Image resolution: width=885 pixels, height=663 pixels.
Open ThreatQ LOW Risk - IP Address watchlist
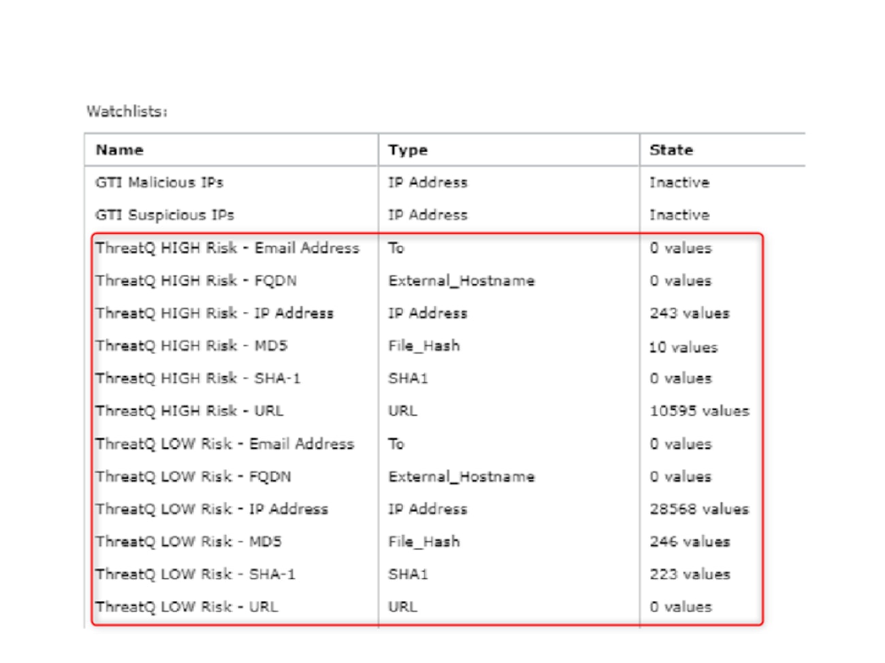tap(212, 509)
